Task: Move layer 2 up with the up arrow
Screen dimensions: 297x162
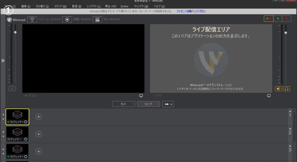Action: coord(3,132)
